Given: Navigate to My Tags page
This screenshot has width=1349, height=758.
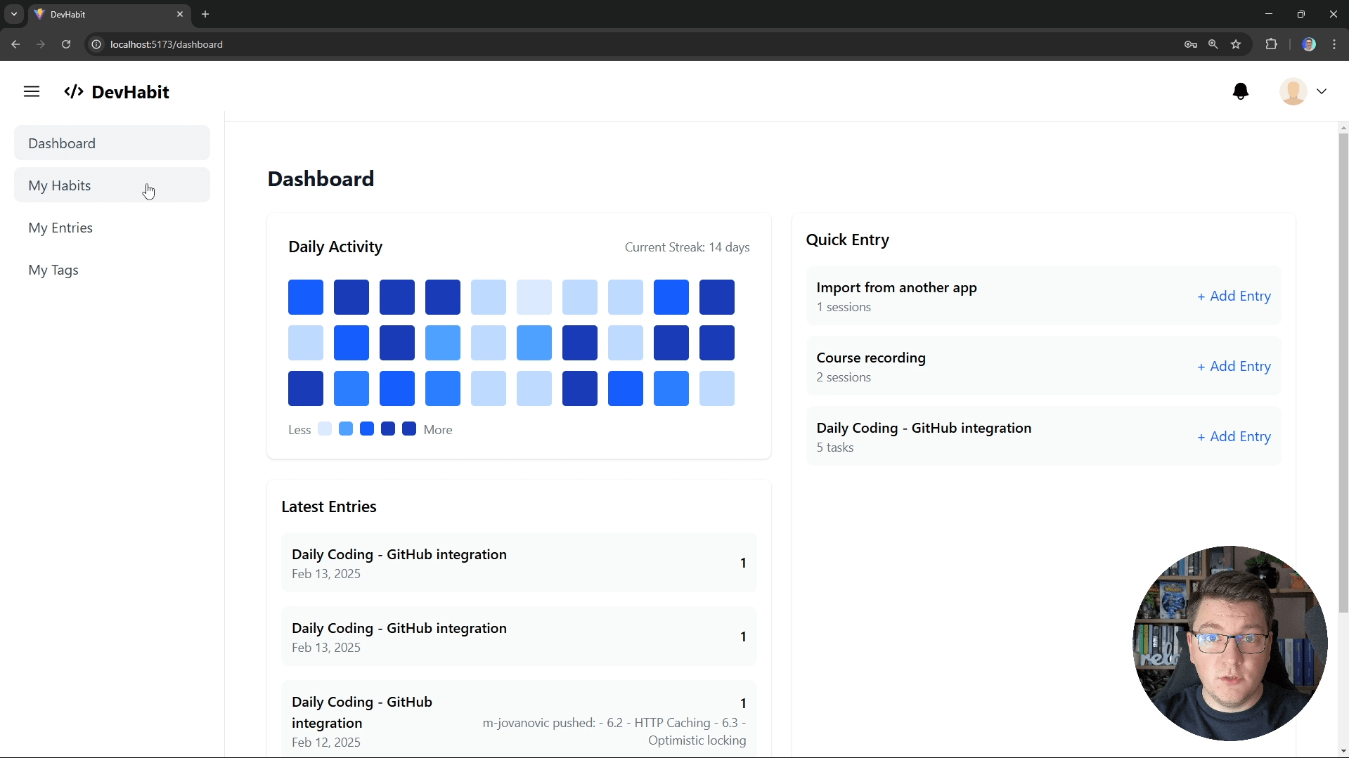Looking at the screenshot, I should coord(53,270).
